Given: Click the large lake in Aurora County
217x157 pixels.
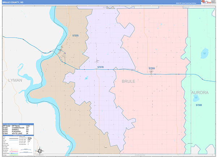Looking at the screenshot, I should pos(204,53).
